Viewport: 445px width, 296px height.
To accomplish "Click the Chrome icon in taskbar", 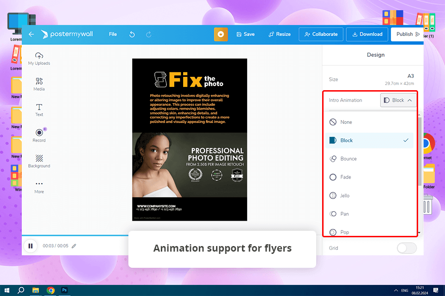I will click(x=51, y=290).
